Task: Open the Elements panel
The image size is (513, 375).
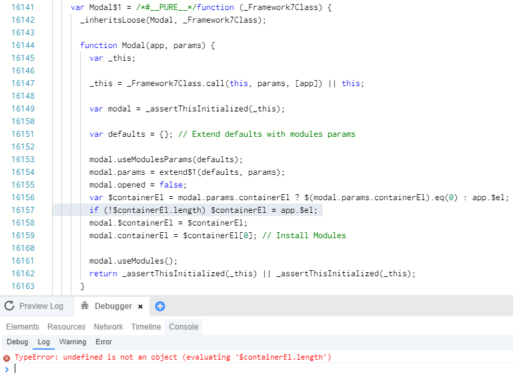Action: click(x=23, y=326)
